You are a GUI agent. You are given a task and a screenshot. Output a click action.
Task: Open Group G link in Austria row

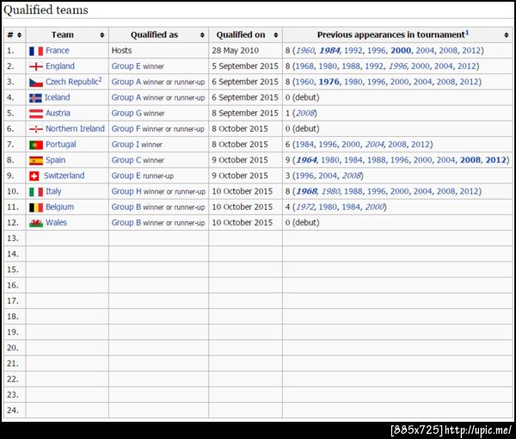pyautogui.click(x=126, y=113)
